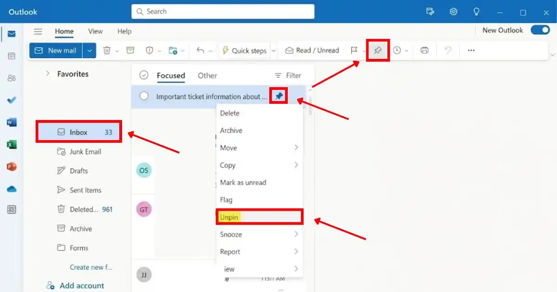Choose Archive in the context menu
The width and height of the screenshot is (557, 292).
[259, 131]
